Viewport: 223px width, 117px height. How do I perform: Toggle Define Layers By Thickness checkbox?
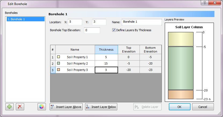tap(114, 30)
